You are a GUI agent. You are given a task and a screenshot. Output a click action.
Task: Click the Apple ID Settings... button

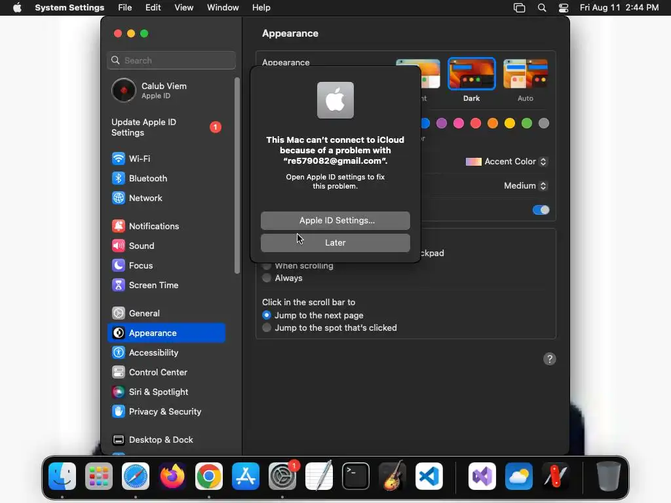click(x=335, y=221)
